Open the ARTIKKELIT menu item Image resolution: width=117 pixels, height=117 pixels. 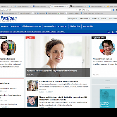pos(5,26)
